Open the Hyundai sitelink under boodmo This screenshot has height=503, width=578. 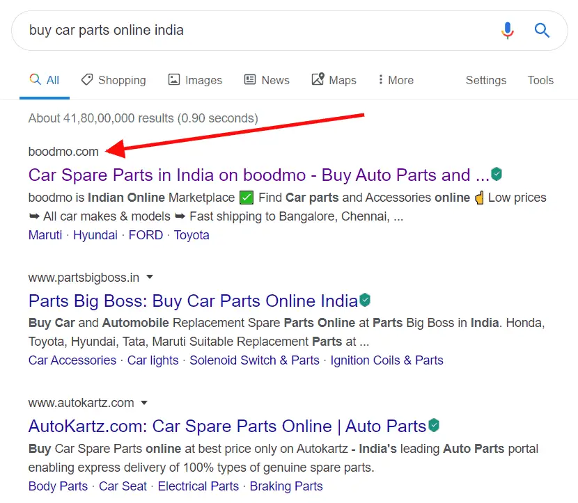pyautogui.click(x=95, y=235)
